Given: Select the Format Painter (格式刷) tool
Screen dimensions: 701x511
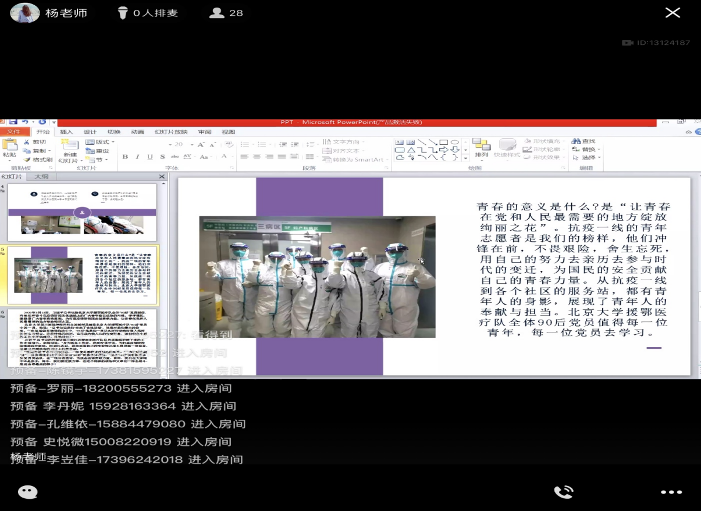Looking at the screenshot, I should pos(27,160).
